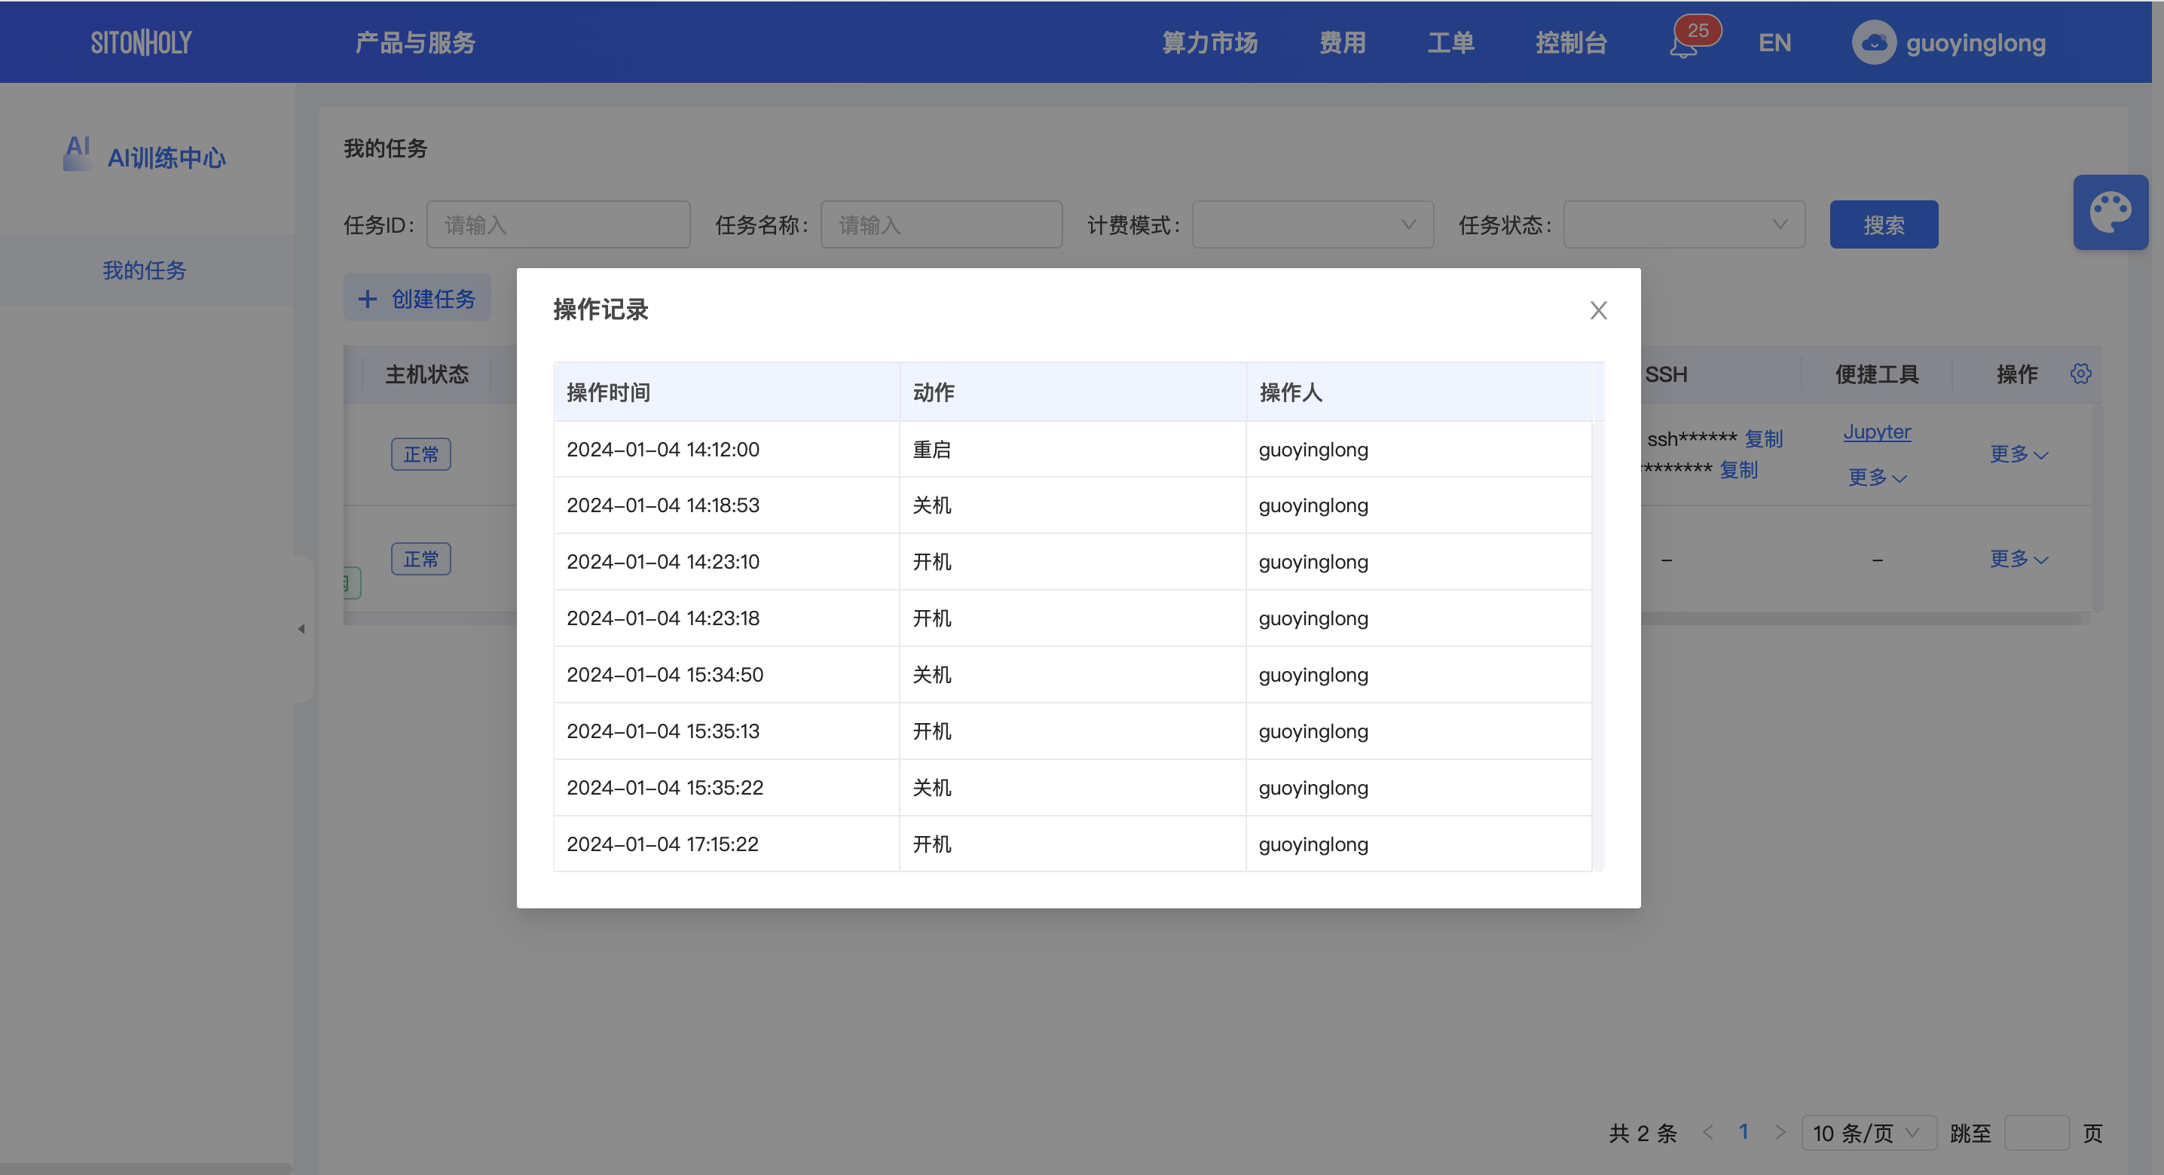Open table column settings gear icon
This screenshot has width=2164, height=1175.
(2080, 374)
